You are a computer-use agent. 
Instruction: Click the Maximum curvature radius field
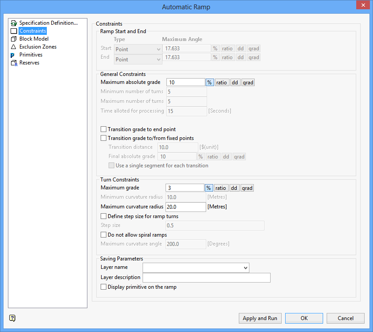(186, 207)
